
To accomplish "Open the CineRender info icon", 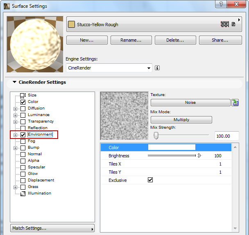I will click(x=157, y=68).
